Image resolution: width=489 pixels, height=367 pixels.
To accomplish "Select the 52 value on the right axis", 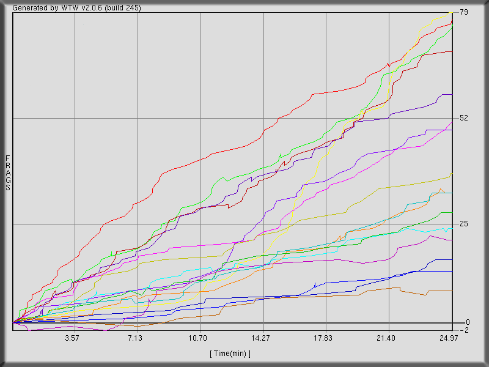I will (463, 118).
